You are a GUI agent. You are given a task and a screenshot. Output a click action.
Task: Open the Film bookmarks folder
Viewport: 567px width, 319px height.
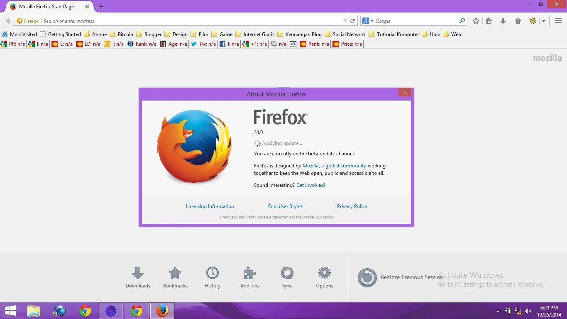(199, 34)
